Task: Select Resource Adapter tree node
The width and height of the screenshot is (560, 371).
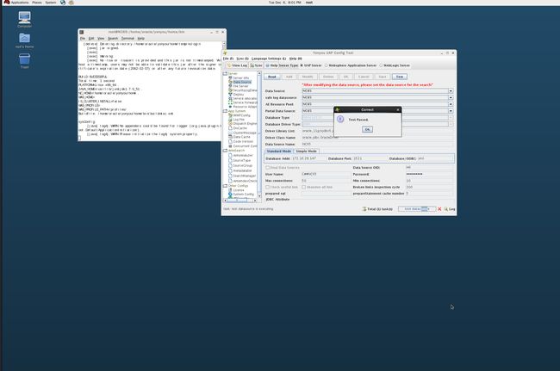Action: (245, 107)
